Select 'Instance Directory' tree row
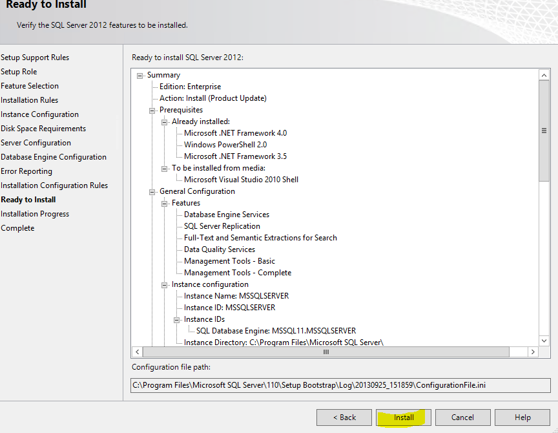This screenshot has width=558, height=433. (x=284, y=342)
